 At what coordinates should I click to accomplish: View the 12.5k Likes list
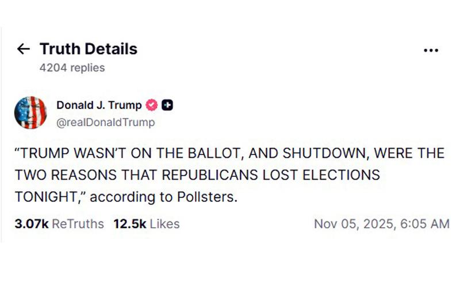click(x=147, y=224)
